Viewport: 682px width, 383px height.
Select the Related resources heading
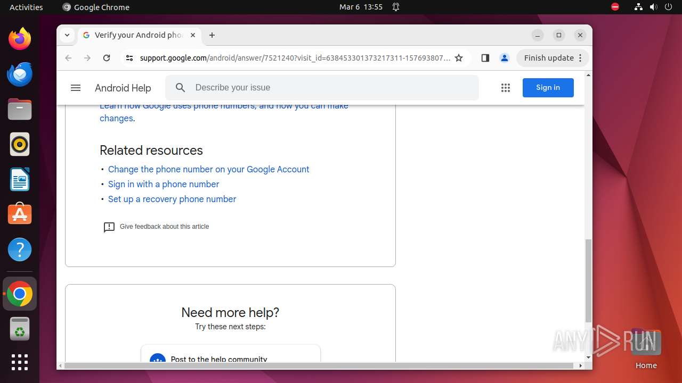point(151,151)
